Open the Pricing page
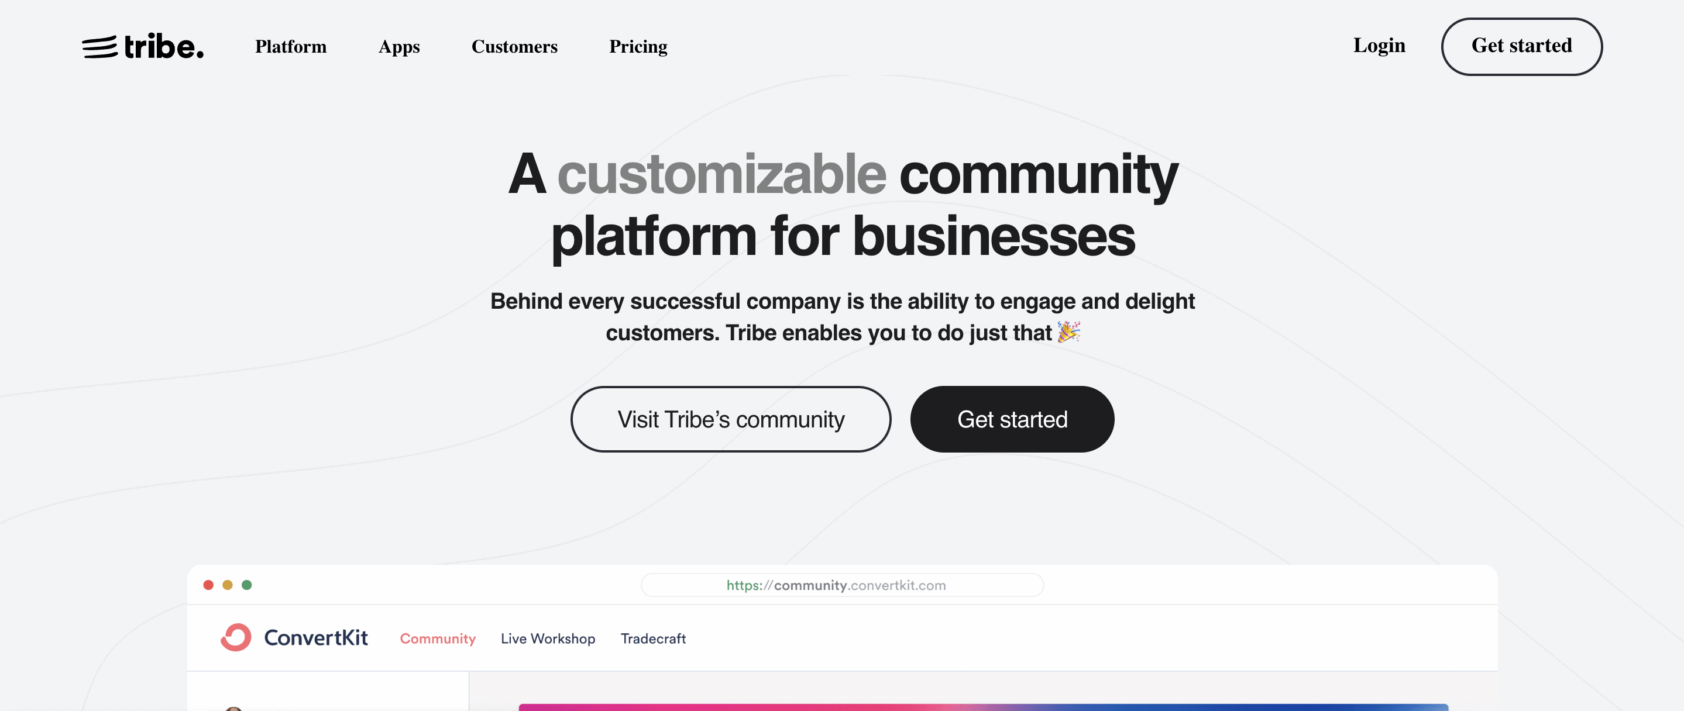Screen dimensions: 1684x711 pos(638,46)
